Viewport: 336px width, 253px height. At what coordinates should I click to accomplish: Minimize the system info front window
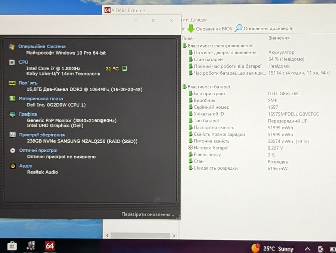136,21
